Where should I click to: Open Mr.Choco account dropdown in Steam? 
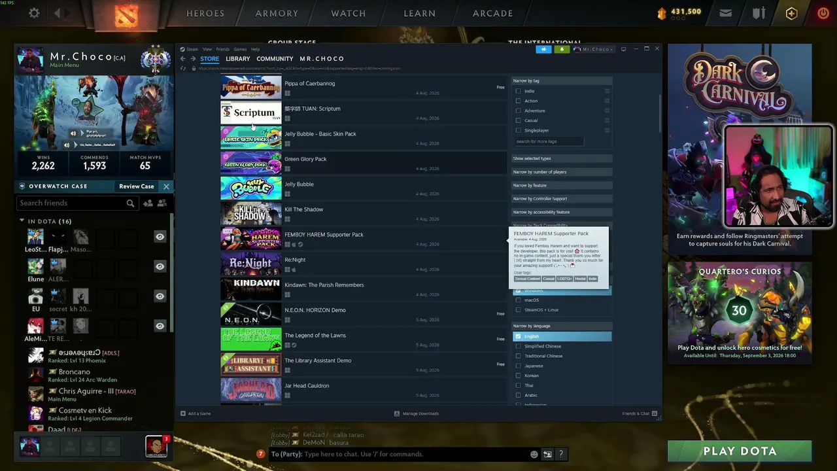594,49
